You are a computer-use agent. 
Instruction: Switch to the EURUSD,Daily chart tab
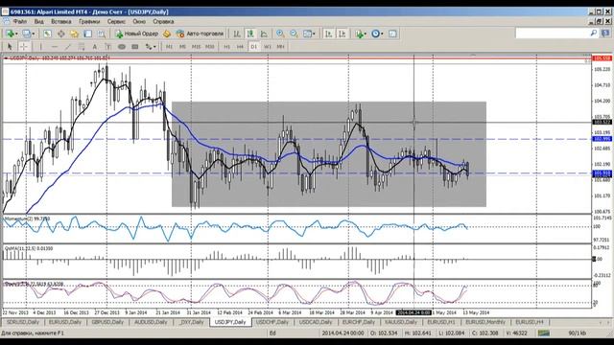(x=64, y=322)
